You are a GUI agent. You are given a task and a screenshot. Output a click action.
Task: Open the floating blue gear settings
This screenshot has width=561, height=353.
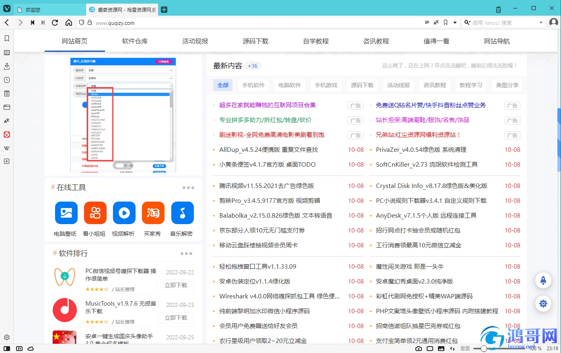point(543,304)
